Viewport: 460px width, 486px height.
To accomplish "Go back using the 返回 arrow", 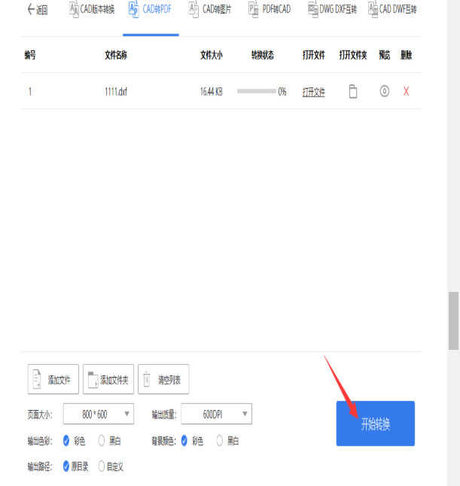I will click(37, 10).
